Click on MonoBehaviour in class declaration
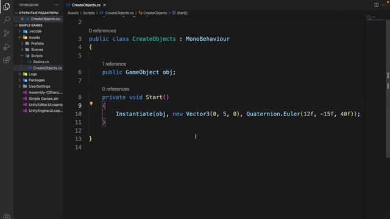 208,39
